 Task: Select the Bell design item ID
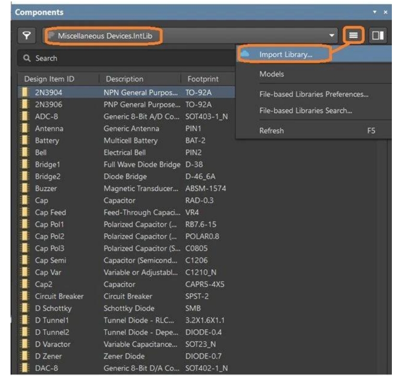coord(40,153)
